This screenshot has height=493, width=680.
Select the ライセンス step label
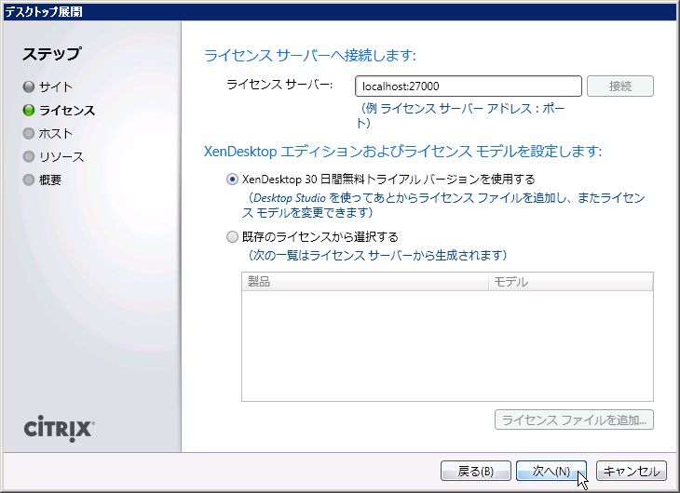pyautogui.click(x=67, y=111)
